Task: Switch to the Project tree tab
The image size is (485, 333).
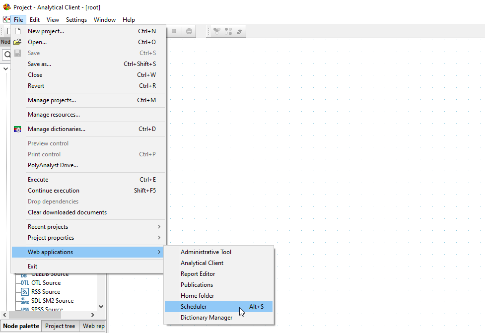Action: (60, 326)
